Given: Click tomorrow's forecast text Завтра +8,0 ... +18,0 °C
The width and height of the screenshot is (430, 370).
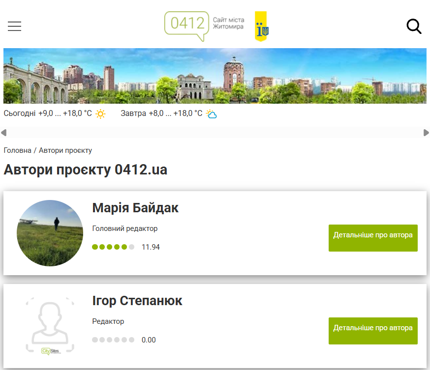Looking at the screenshot, I should [x=161, y=114].
